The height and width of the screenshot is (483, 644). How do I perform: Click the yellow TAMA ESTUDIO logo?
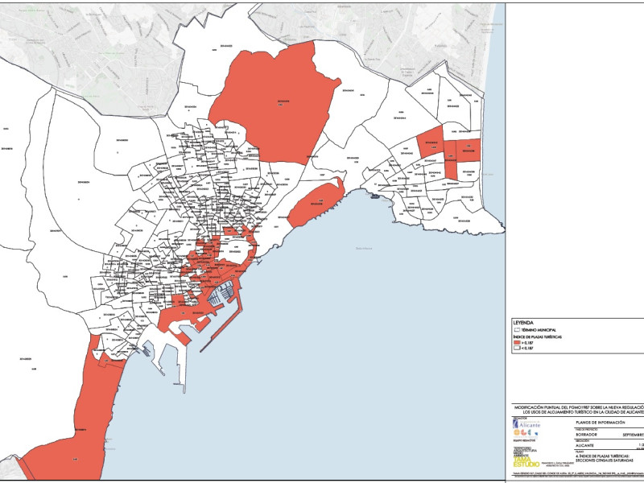[527, 463]
